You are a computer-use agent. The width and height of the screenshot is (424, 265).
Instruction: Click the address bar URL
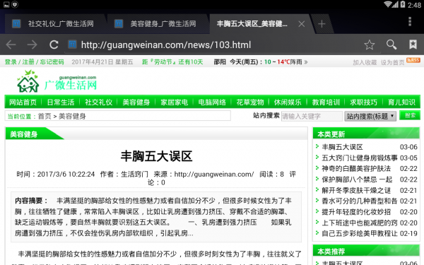[x=166, y=45]
